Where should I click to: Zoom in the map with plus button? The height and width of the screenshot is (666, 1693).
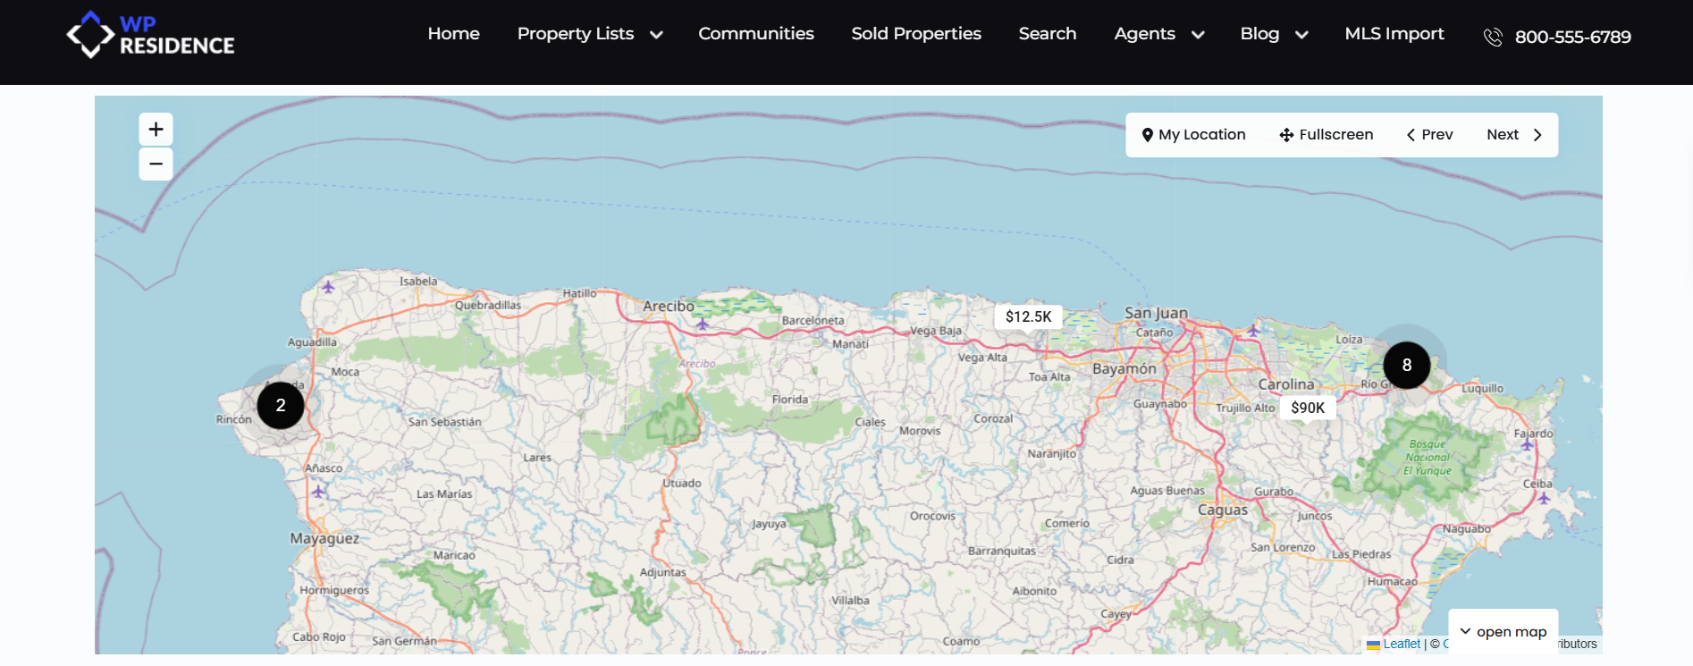point(156,130)
